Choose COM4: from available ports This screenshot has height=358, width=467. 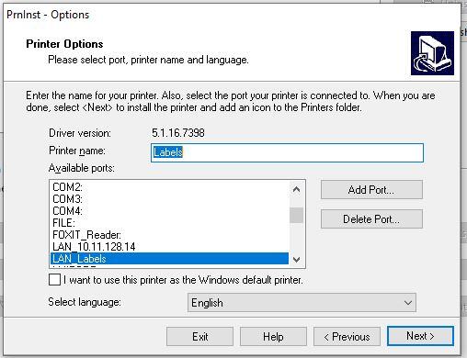pyautogui.click(x=169, y=211)
